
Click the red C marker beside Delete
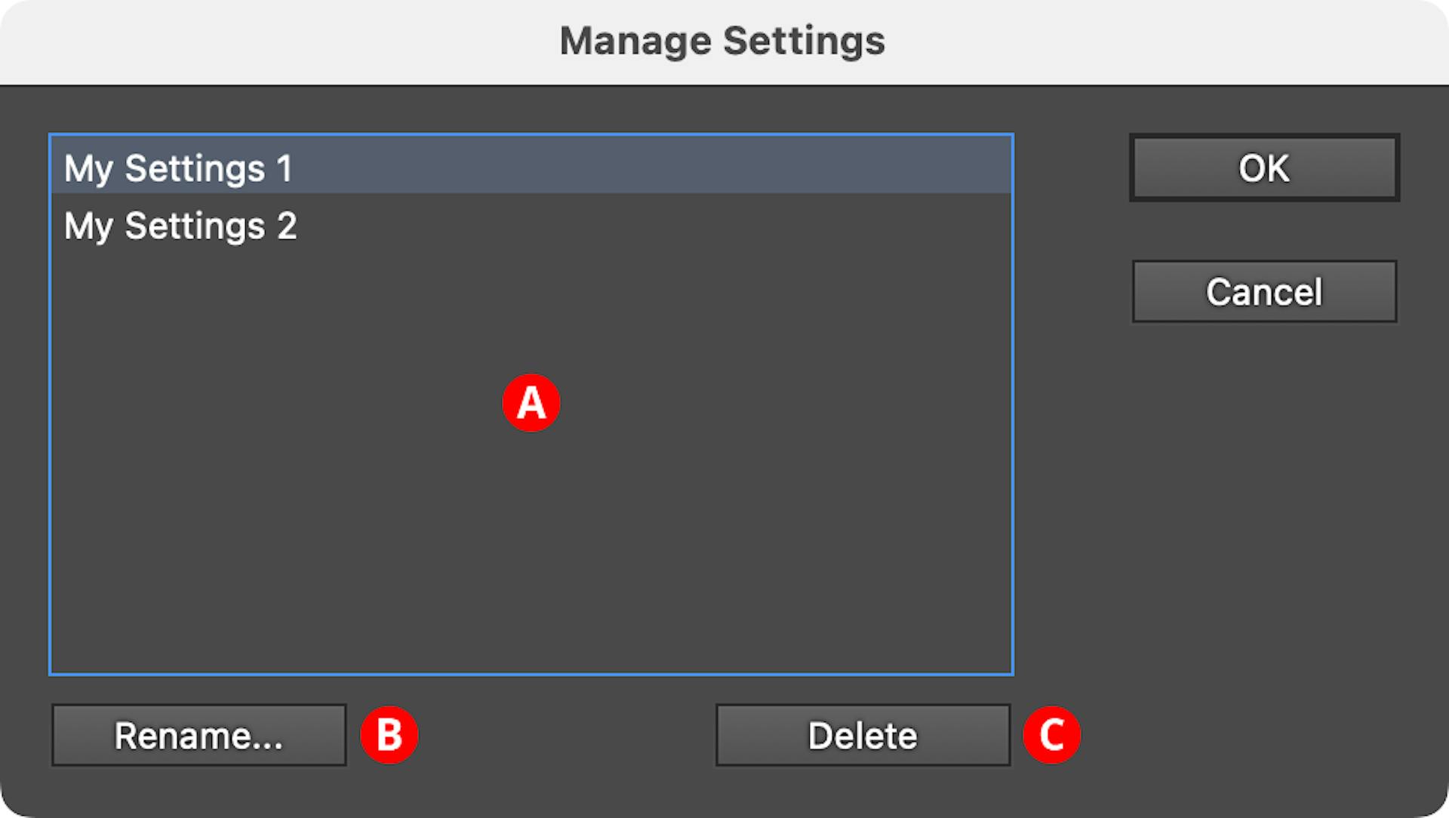(1053, 735)
